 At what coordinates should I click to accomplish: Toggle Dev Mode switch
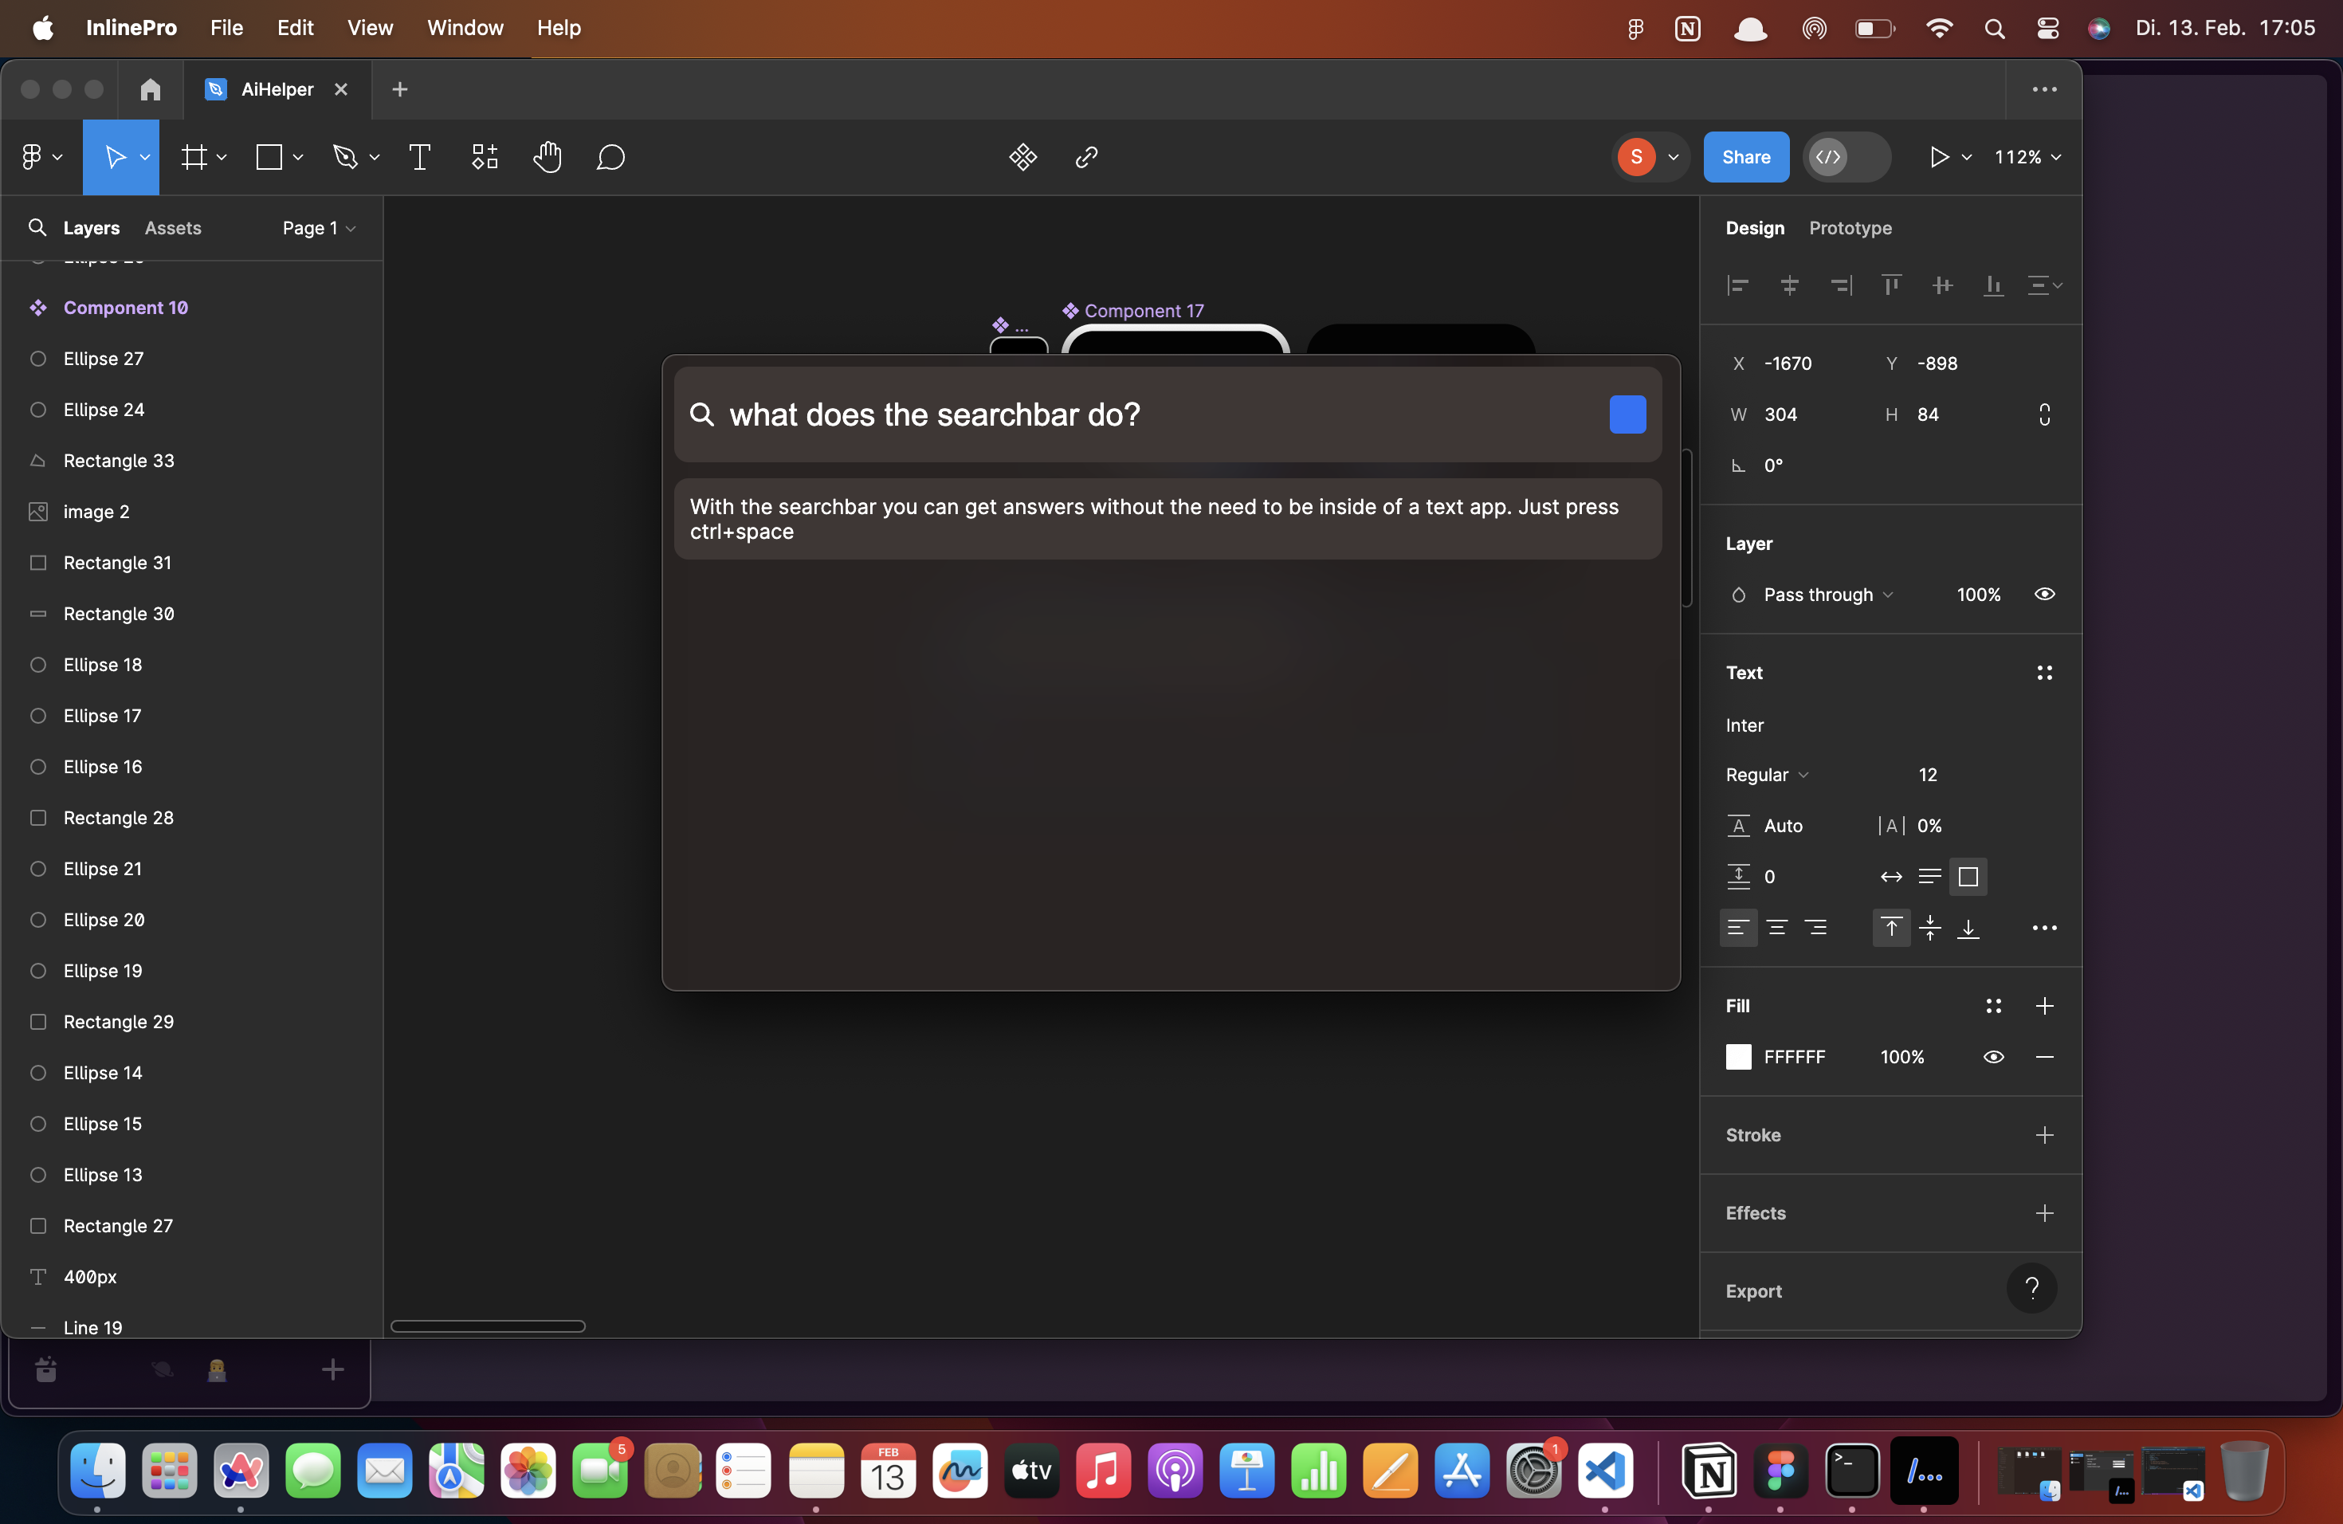1846,158
